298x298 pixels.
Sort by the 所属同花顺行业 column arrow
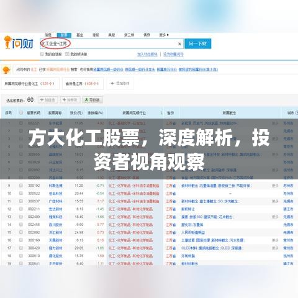161,113
